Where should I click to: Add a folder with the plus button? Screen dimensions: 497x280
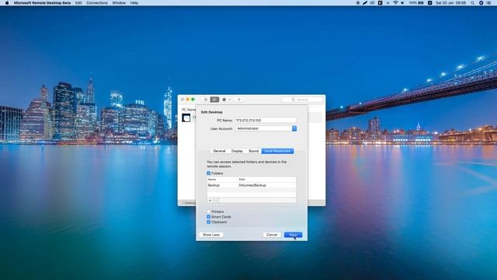(x=210, y=201)
